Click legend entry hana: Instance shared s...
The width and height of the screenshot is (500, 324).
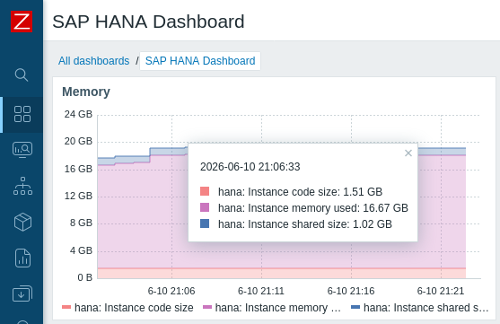420,308
